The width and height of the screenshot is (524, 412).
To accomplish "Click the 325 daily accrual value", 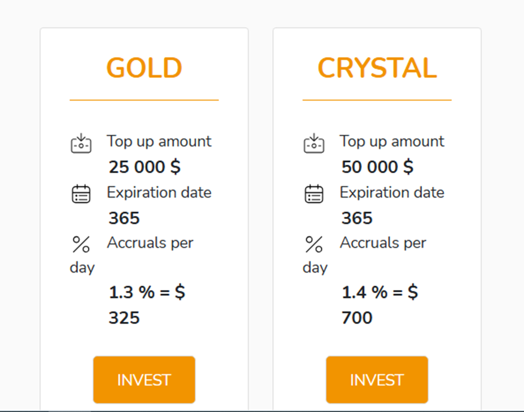I will pos(124,318).
